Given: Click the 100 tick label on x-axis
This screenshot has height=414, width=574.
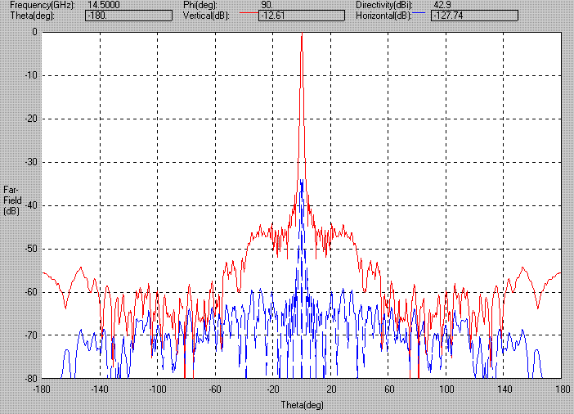Looking at the screenshot, I should tap(446, 389).
